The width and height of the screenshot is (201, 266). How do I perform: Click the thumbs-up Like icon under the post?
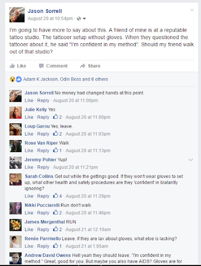point(12,66)
